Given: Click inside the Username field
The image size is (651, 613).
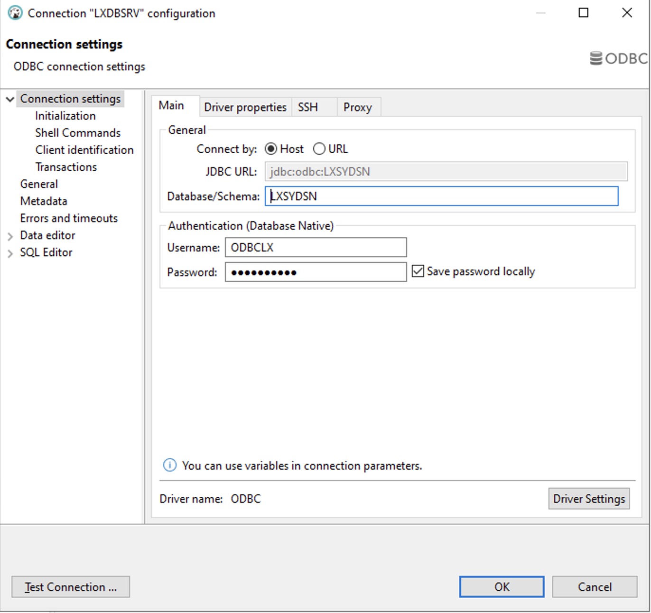Looking at the screenshot, I should tap(315, 247).
